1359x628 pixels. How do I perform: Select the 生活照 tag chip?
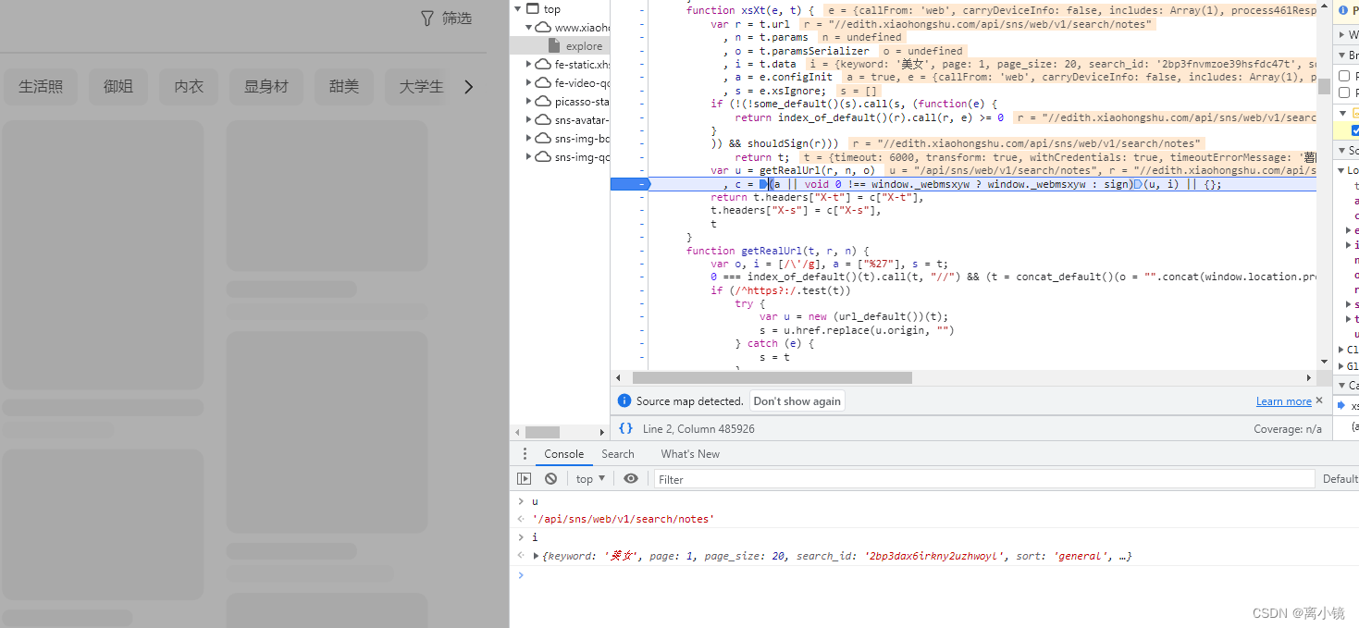(41, 86)
